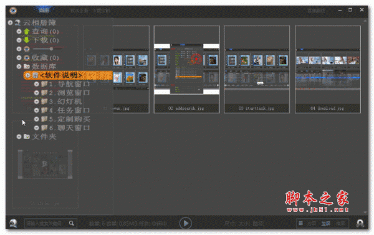Click the green up arrow icon for 查询
374x235 pixels.
[26, 32]
